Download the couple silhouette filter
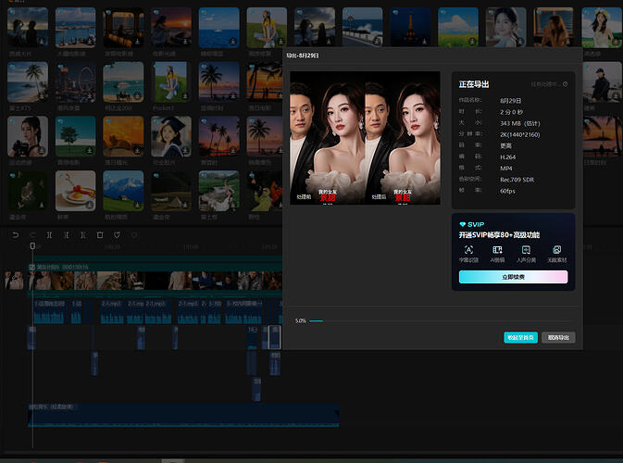The image size is (623, 463). click(x=42, y=42)
